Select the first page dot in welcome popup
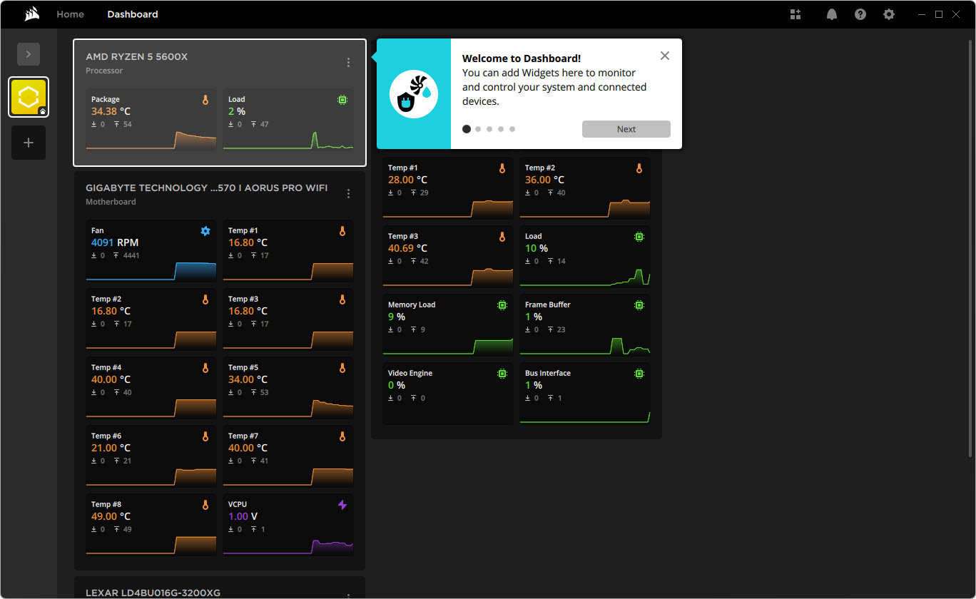 coord(467,129)
